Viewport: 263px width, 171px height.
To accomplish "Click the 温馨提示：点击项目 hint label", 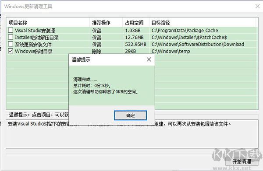I will (39, 115).
